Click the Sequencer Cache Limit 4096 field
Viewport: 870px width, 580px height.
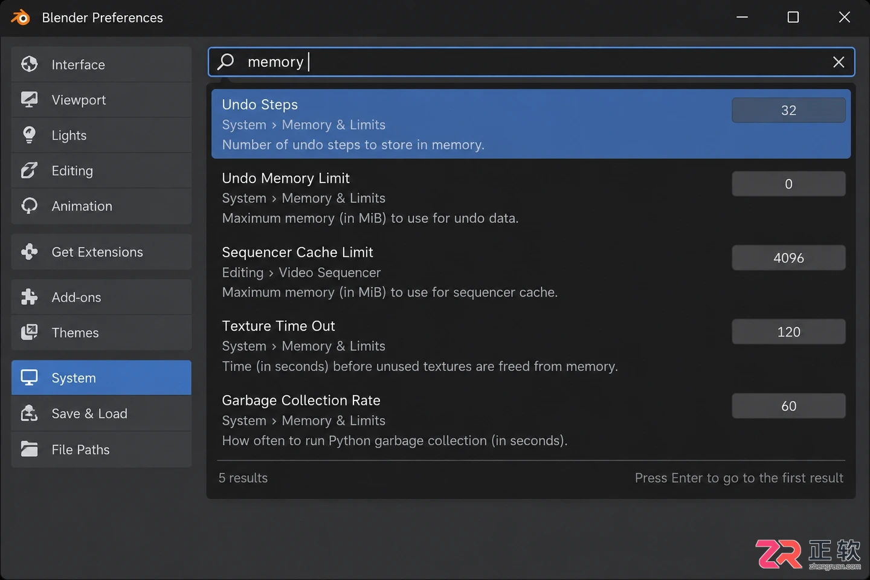point(788,258)
